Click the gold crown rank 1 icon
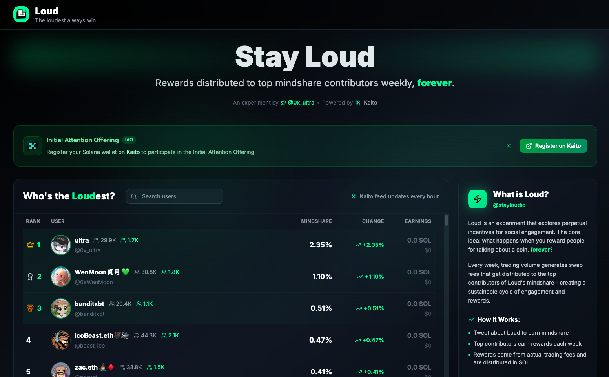The height and width of the screenshot is (377, 609). tap(30, 245)
